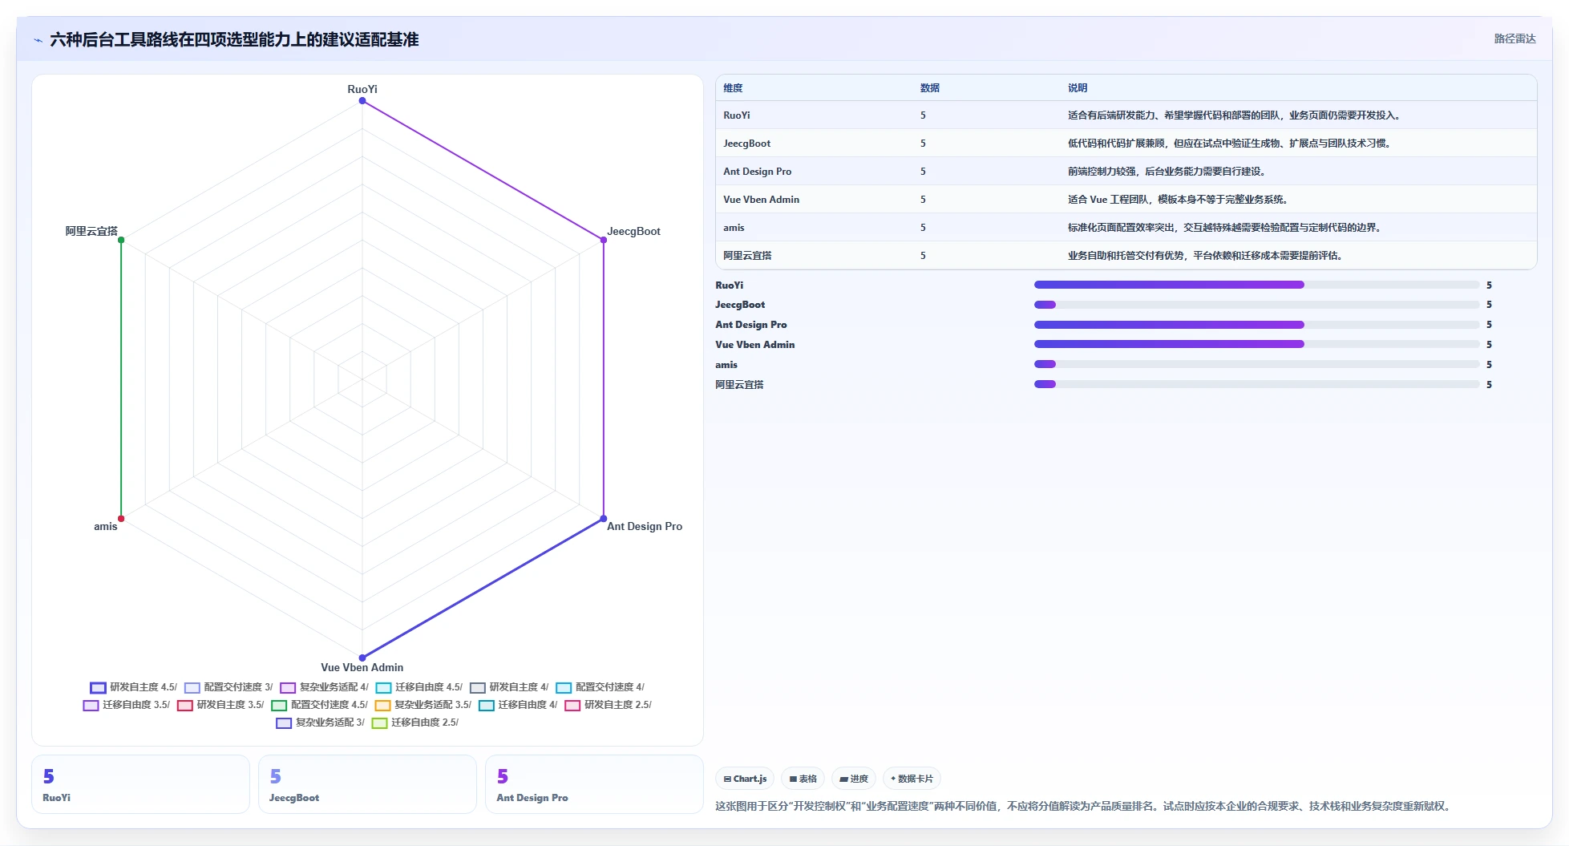Click description 业务自助和托管交付有优势
This screenshot has height=846, width=1569.
pyautogui.click(x=1205, y=256)
